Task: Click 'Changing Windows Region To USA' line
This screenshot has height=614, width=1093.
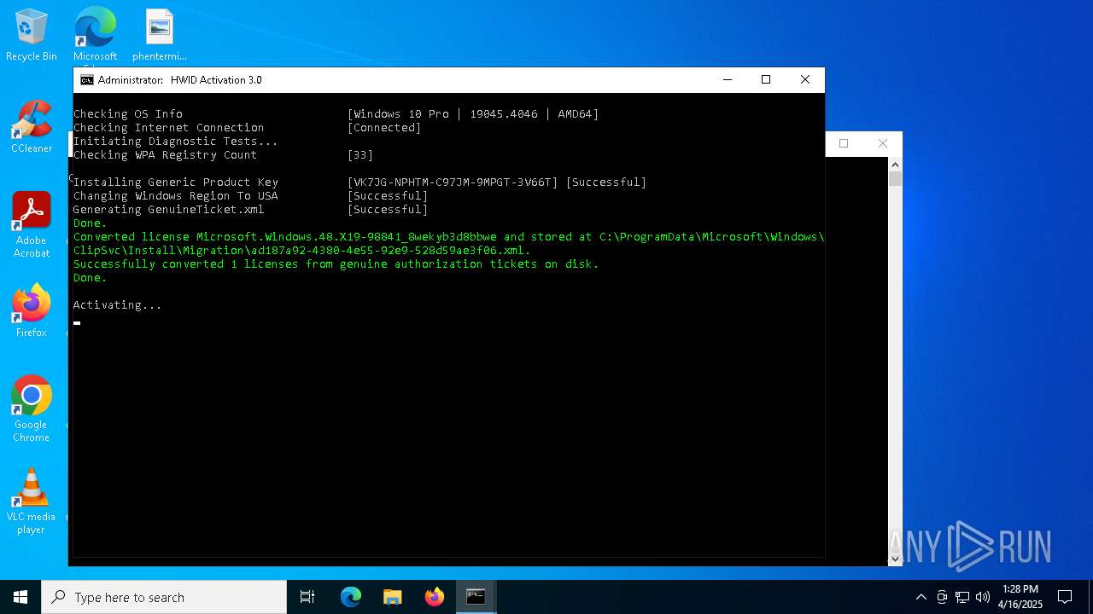Action: (x=176, y=196)
